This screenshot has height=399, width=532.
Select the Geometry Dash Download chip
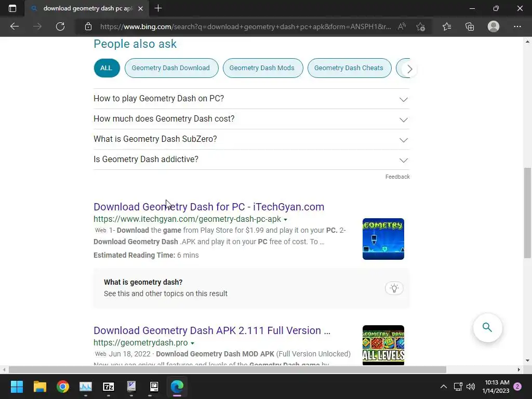[171, 68]
